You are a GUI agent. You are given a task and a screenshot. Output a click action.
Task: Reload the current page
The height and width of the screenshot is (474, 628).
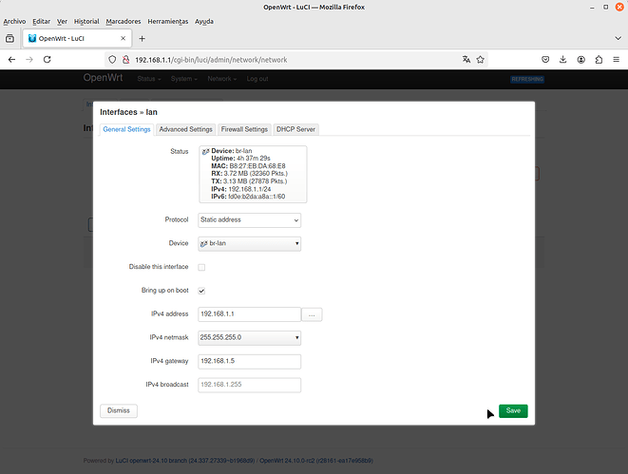click(47, 59)
